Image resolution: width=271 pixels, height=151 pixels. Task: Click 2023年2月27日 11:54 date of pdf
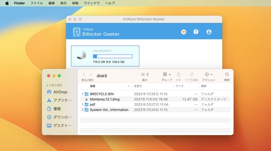(151, 105)
